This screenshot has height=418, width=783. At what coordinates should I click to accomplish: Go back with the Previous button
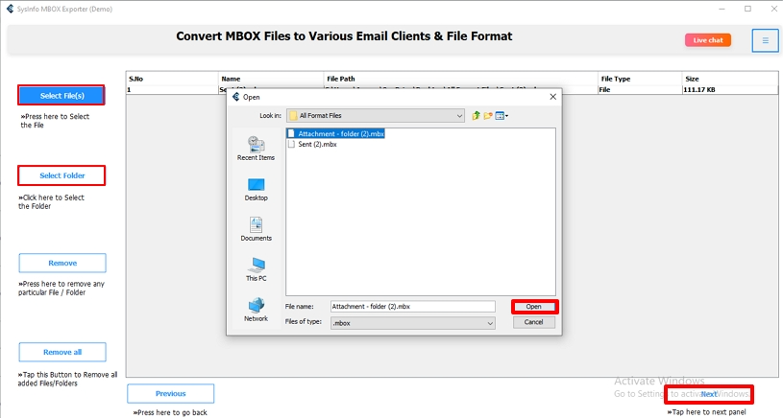[170, 394]
